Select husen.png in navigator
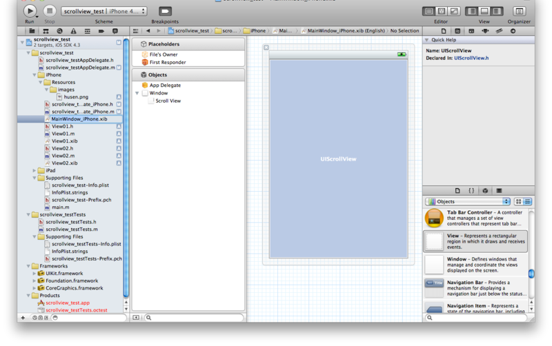Screen dimensions: 552x346 click(76, 97)
